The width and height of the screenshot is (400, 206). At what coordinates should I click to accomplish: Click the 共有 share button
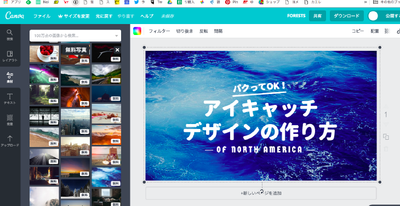coord(317,16)
